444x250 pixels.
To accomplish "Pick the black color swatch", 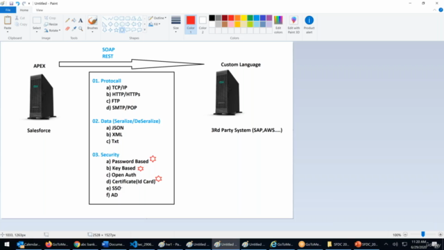I will pos(212,18).
